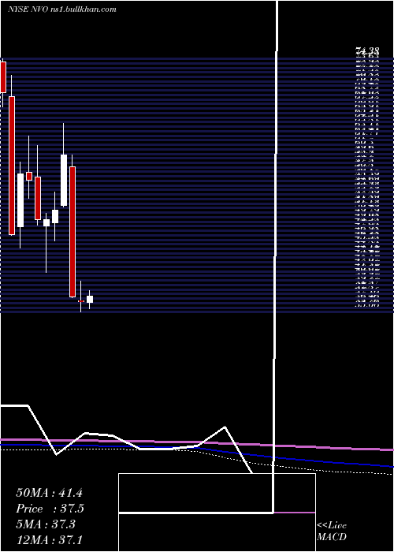394x552 pixels.
Task: Click the 'Price : 37.5' reading
Action: (50, 509)
